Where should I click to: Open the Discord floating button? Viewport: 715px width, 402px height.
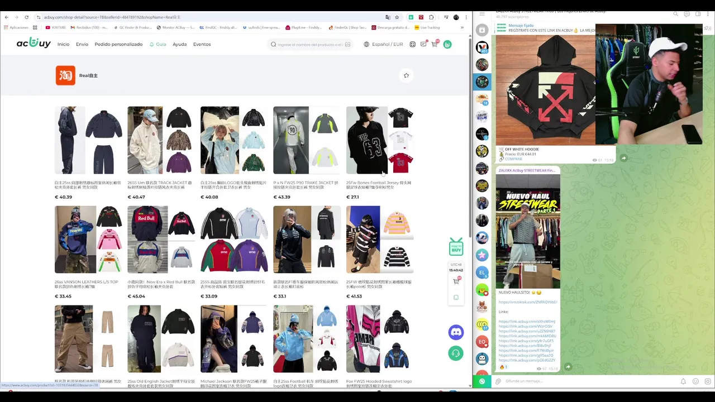456,332
